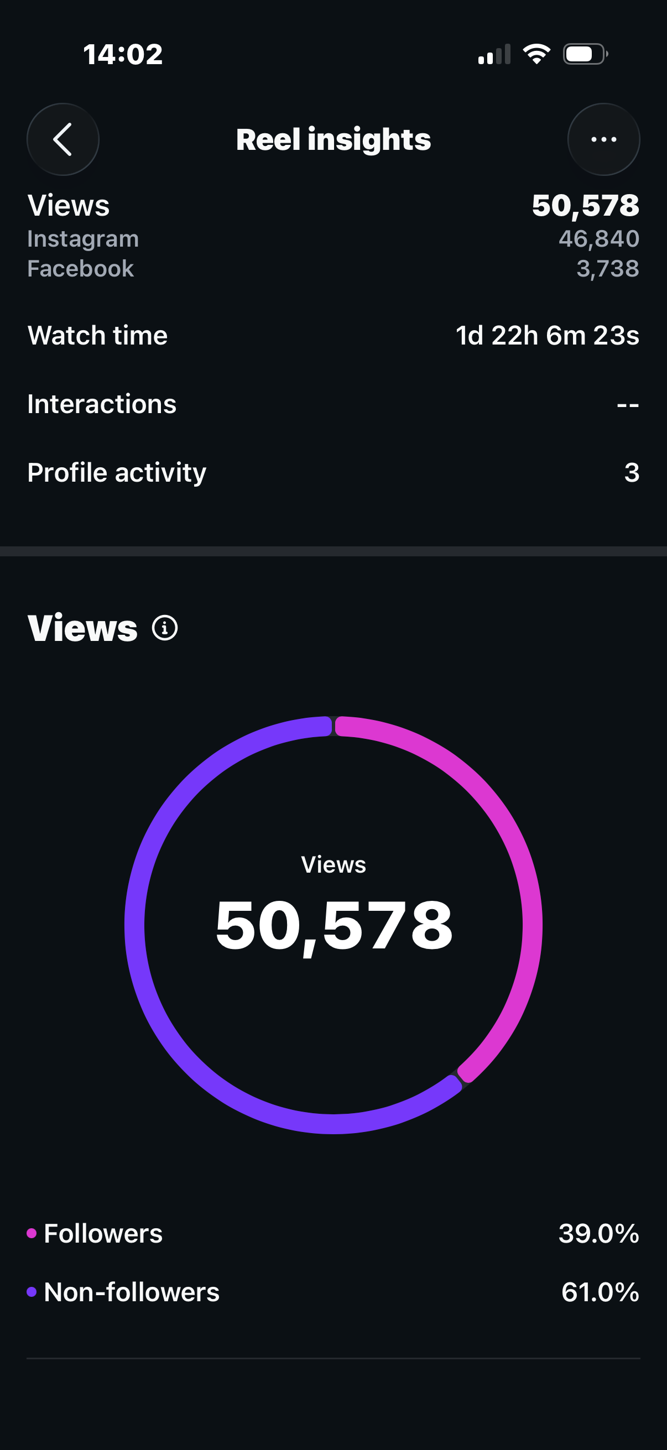Open the three-dot more options menu

point(603,139)
